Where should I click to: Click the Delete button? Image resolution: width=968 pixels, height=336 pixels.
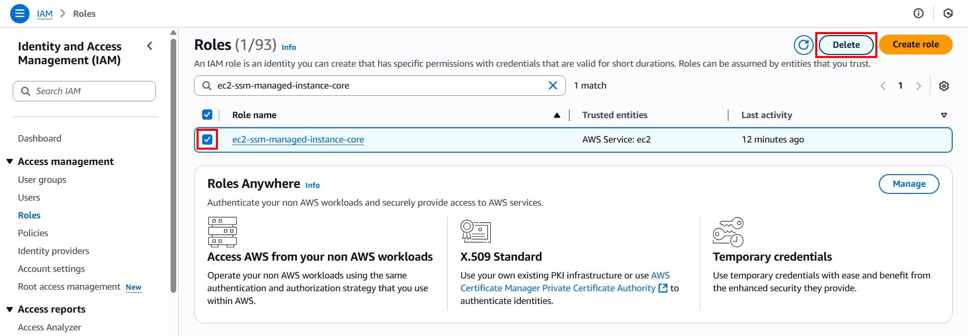(846, 45)
